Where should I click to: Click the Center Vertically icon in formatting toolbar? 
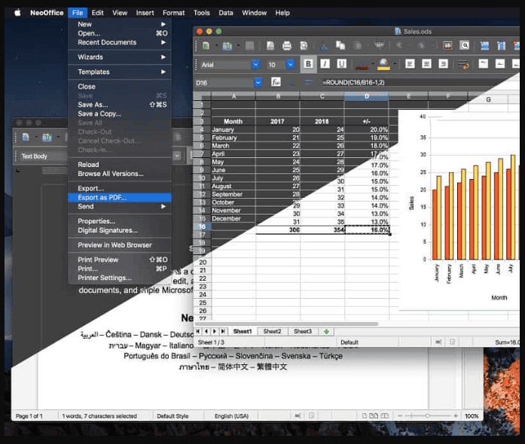tap(500, 63)
